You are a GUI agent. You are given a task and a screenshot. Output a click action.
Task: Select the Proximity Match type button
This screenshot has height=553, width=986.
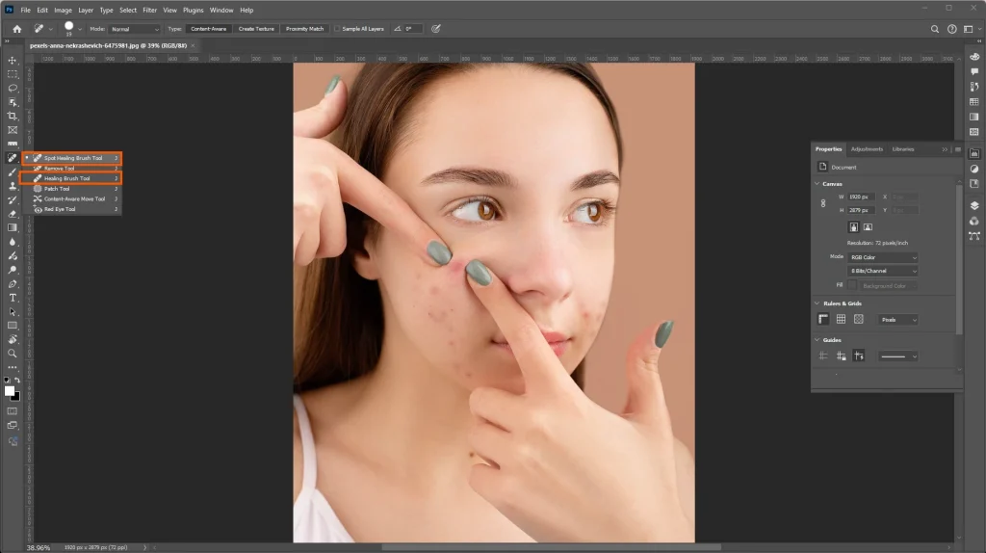[304, 29]
